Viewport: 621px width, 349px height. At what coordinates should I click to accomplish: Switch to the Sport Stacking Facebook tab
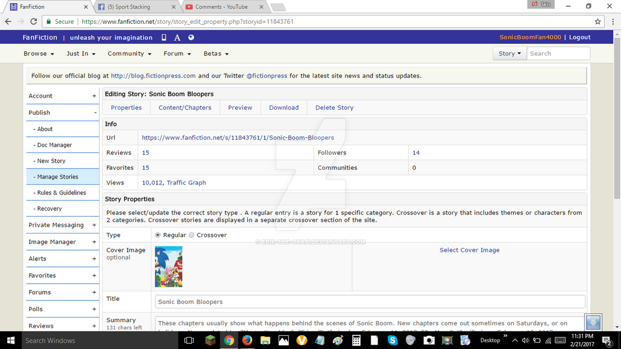coord(137,7)
